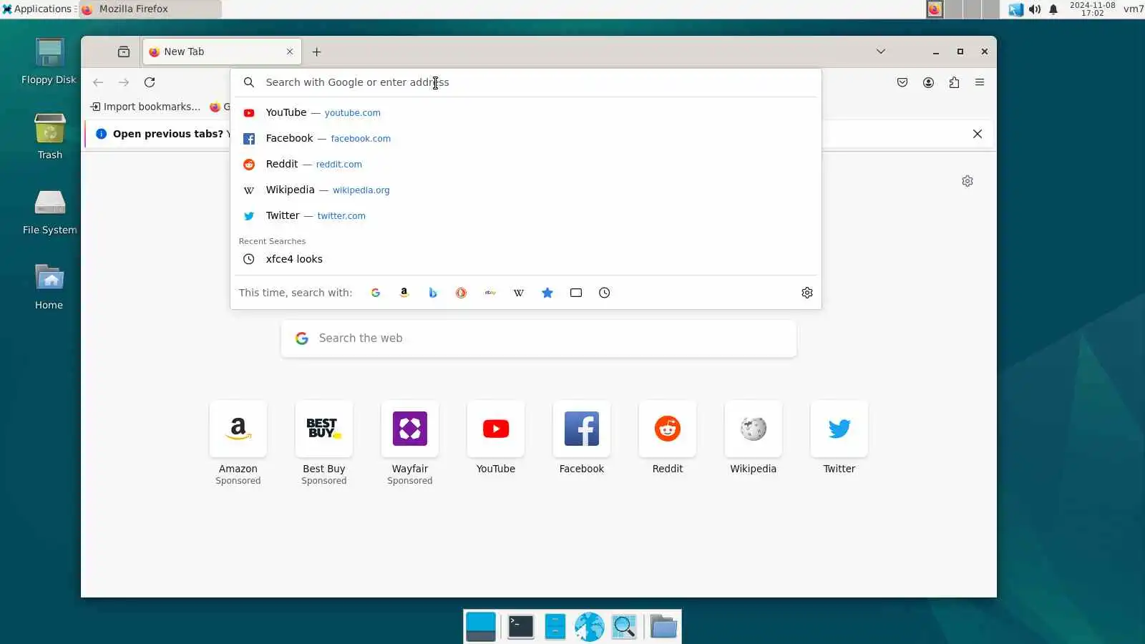Open search settings gear in suggestions panel
This screenshot has width=1145, height=644.
(x=807, y=293)
